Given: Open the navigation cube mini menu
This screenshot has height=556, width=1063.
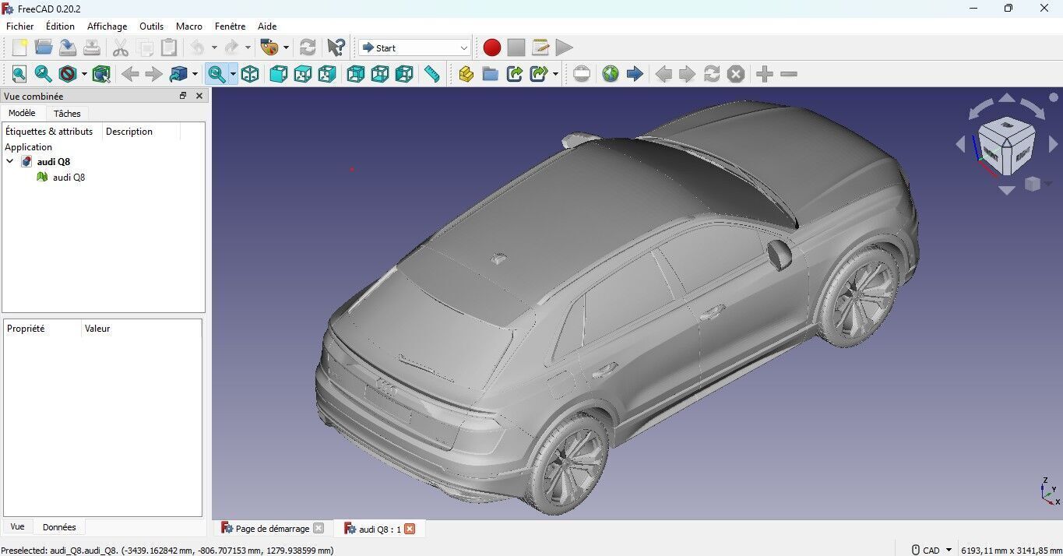Looking at the screenshot, I should click(1037, 185).
